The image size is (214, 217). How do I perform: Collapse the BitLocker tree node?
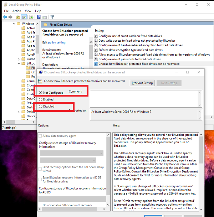[x=19, y=63]
